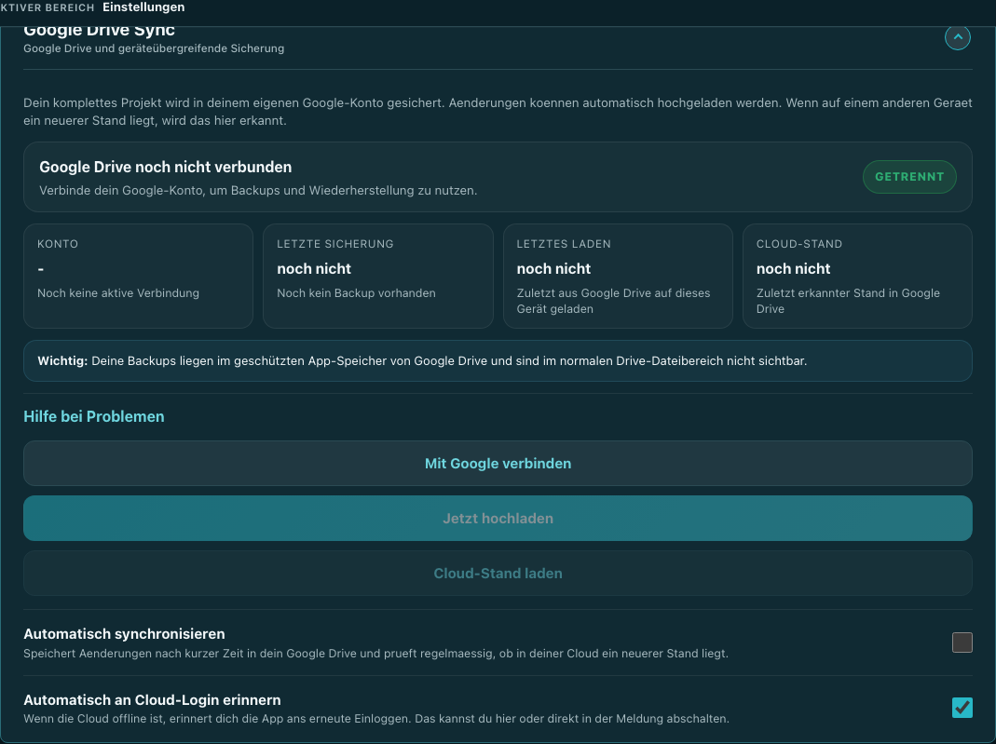The width and height of the screenshot is (996, 744).
Task: Click 'Zuletzt erkannter Stand in Google Drive' text
Action: (x=848, y=301)
